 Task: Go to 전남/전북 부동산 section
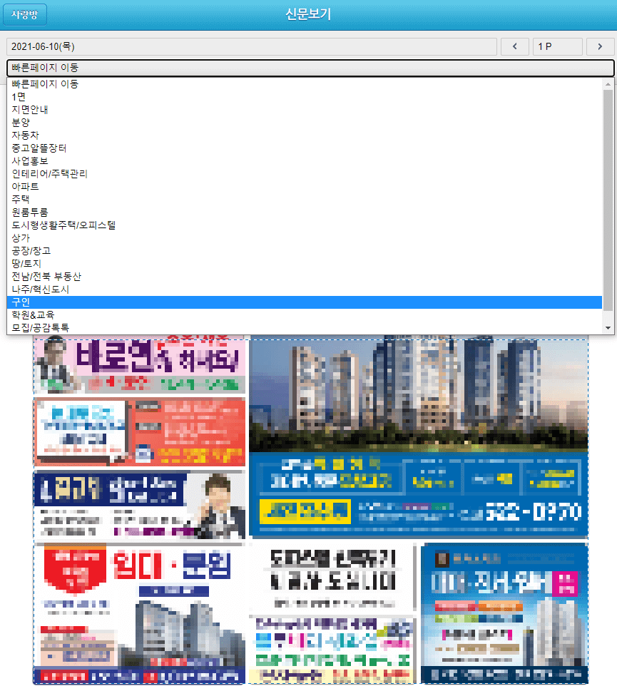304,277
